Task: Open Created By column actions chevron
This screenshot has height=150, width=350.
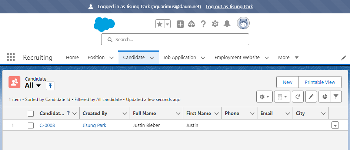Action: [125, 114]
